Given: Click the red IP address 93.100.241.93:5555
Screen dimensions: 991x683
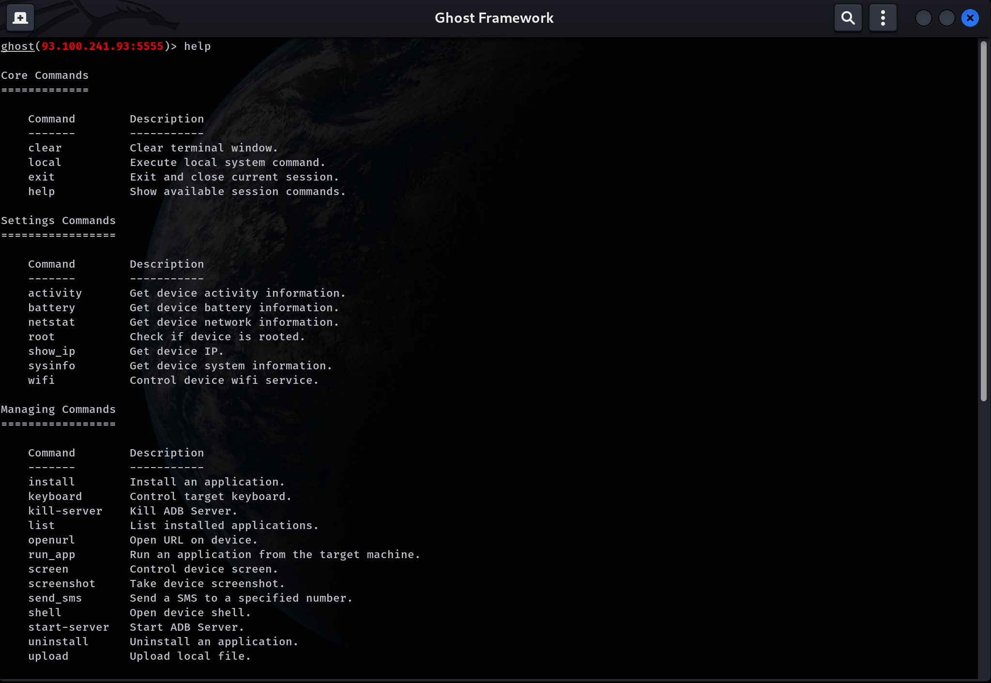Looking at the screenshot, I should (102, 46).
